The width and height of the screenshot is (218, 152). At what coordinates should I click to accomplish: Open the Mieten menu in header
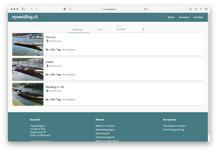coord(171,17)
